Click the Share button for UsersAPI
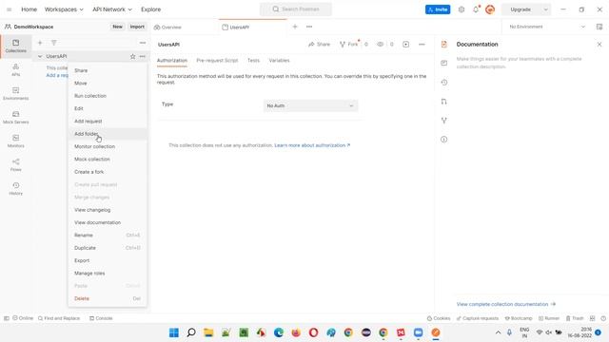The height and width of the screenshot is (342, 609). (x=320, y=45)
